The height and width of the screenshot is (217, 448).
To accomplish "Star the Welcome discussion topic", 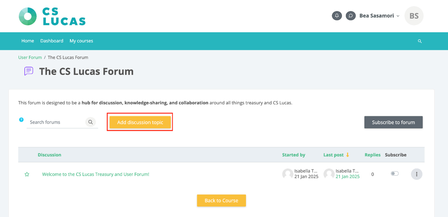I will pyautogui.click(x=27, y=174).
